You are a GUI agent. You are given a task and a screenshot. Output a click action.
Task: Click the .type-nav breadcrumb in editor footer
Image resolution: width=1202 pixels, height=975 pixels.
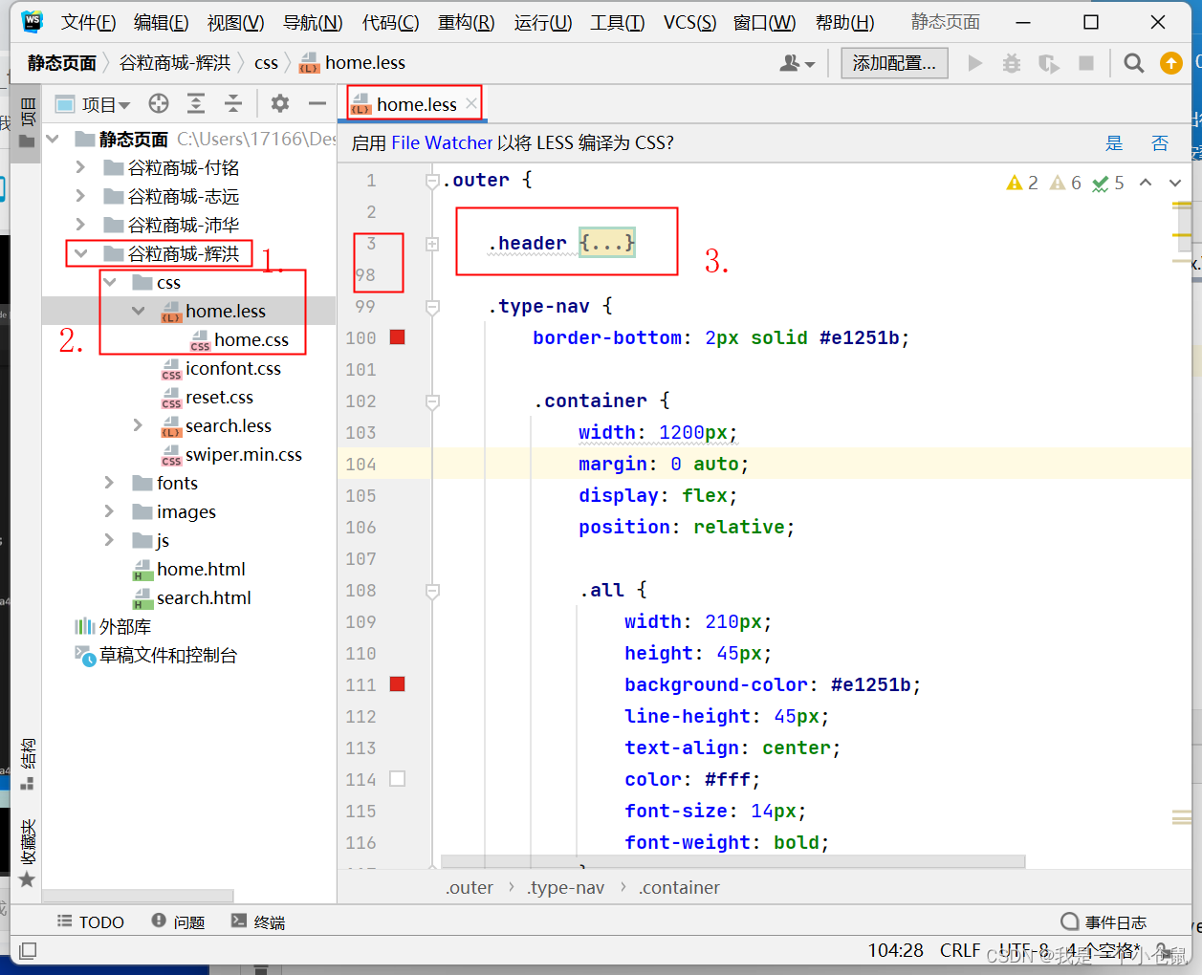(566, 887)
